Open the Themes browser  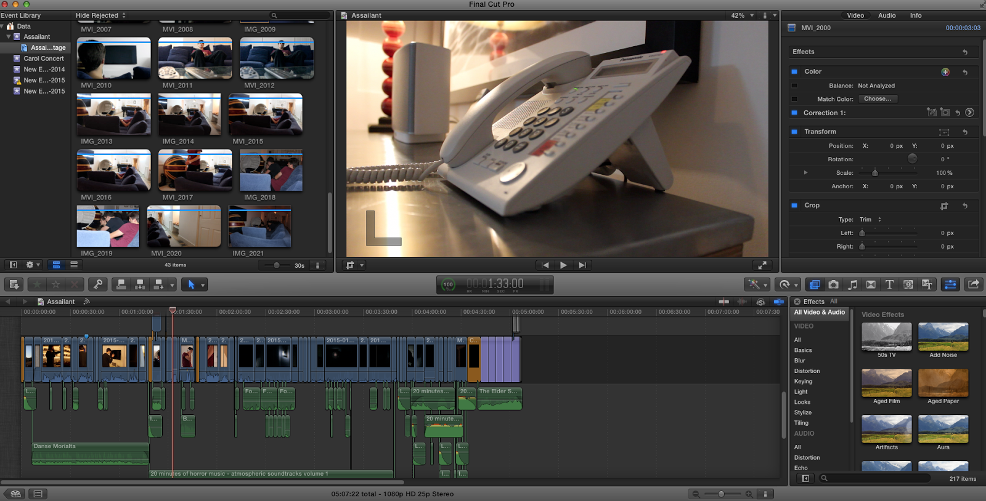point(927,284)
